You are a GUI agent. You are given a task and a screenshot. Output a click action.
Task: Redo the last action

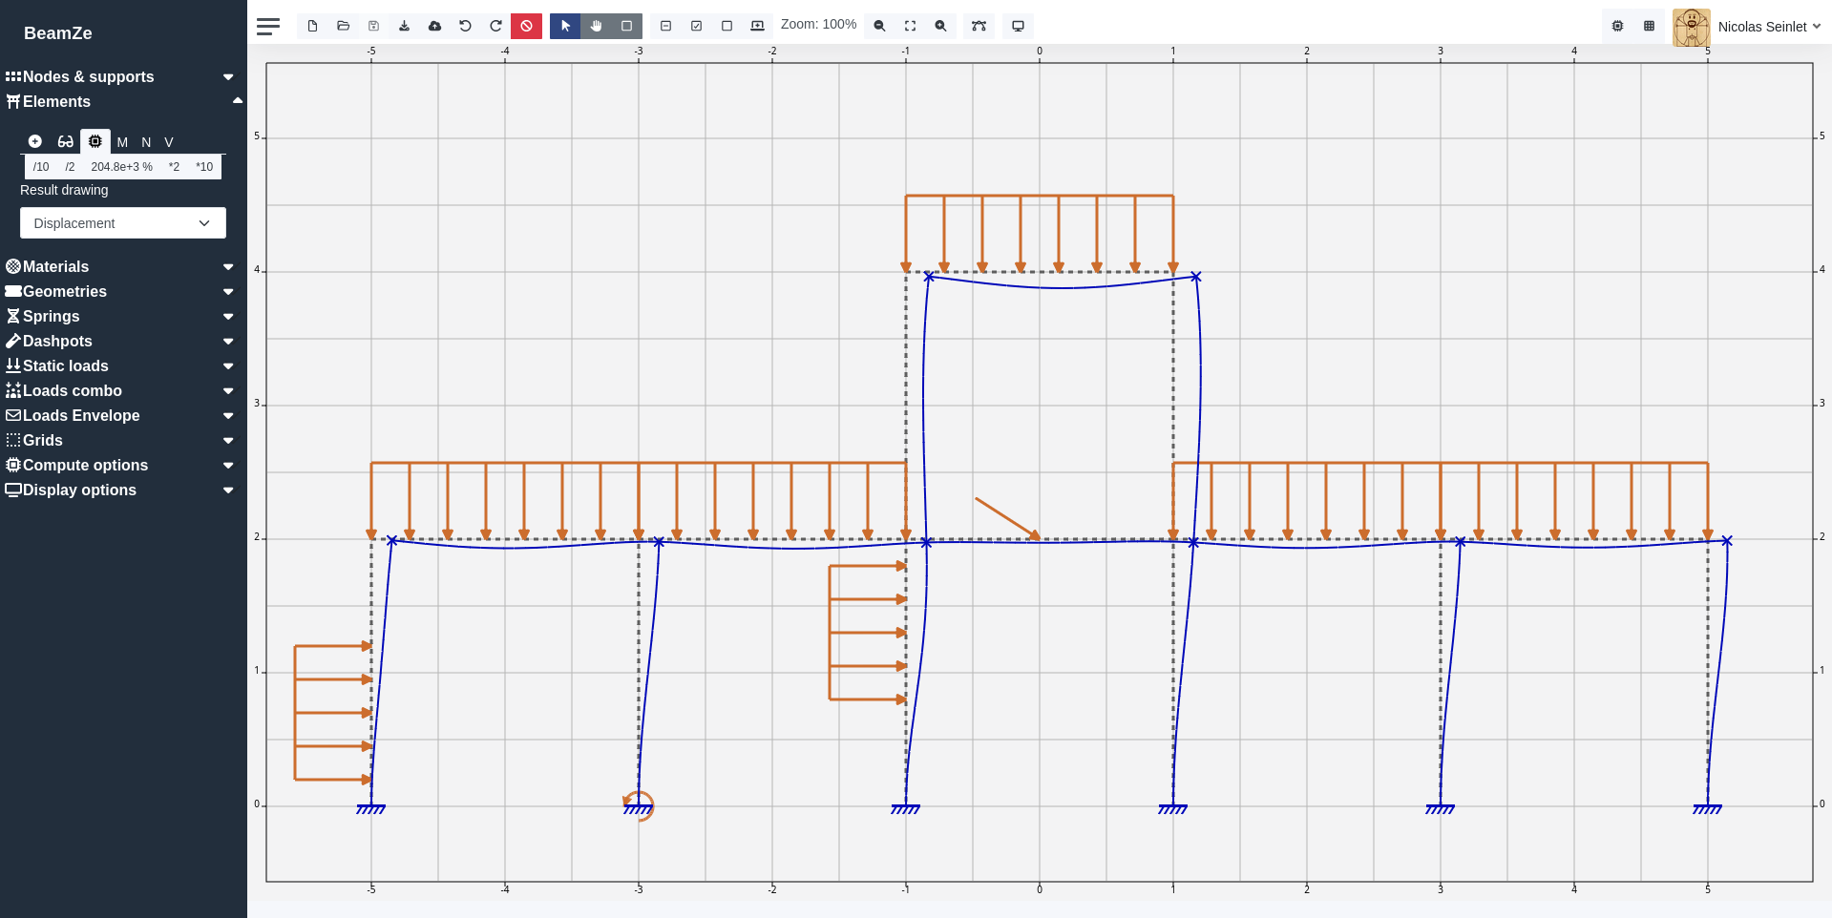pos(495,26)
